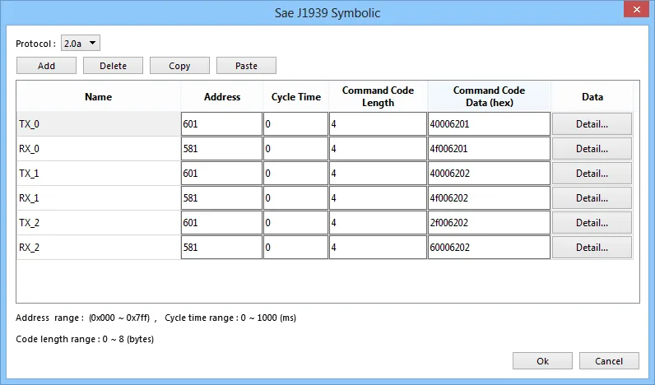Select the TX_2 name cell

99,223
